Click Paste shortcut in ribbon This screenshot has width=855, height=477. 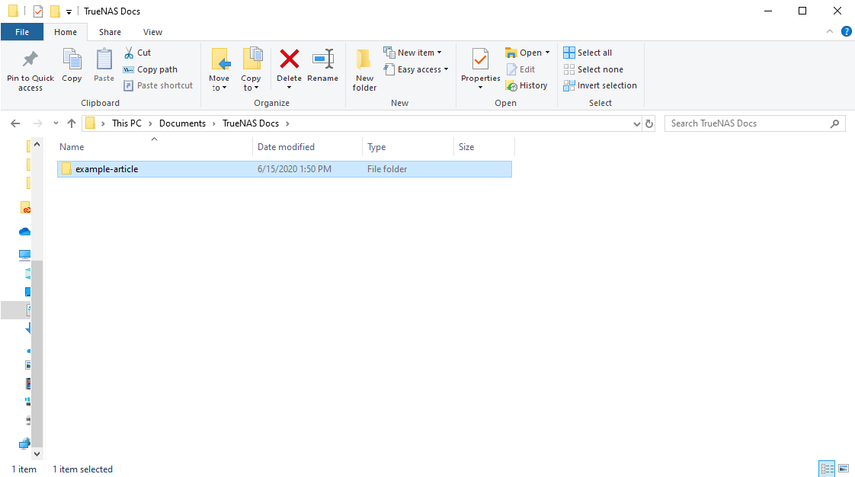click(x=159, y=85)
